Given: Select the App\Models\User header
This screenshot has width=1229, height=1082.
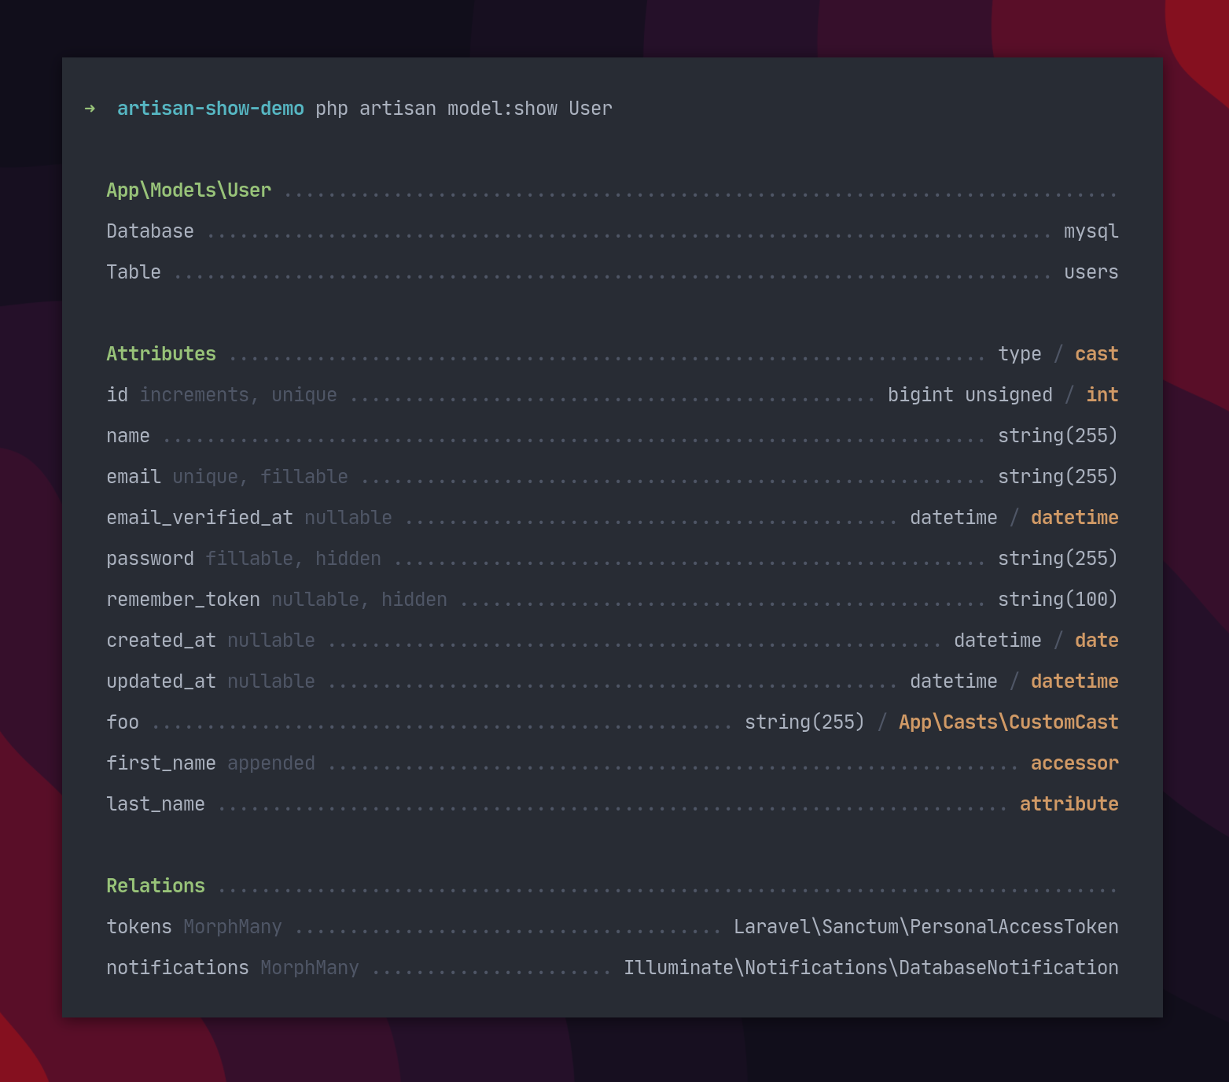Looking at the screenshot, I should tap(188, 190).
